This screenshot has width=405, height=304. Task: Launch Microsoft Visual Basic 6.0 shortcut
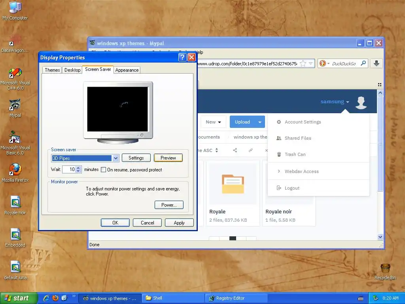click(15, 143)
